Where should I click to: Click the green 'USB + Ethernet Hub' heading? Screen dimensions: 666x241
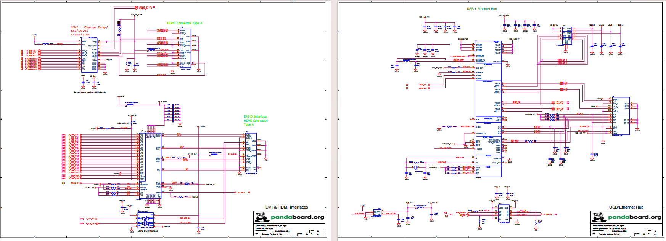click(x=482, y=9)
